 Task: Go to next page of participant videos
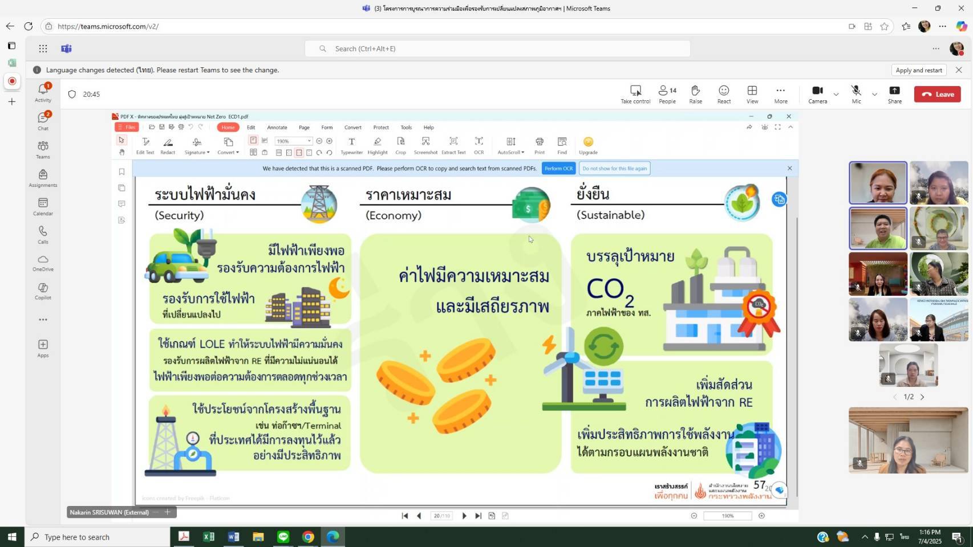click(x=922, y=397)
